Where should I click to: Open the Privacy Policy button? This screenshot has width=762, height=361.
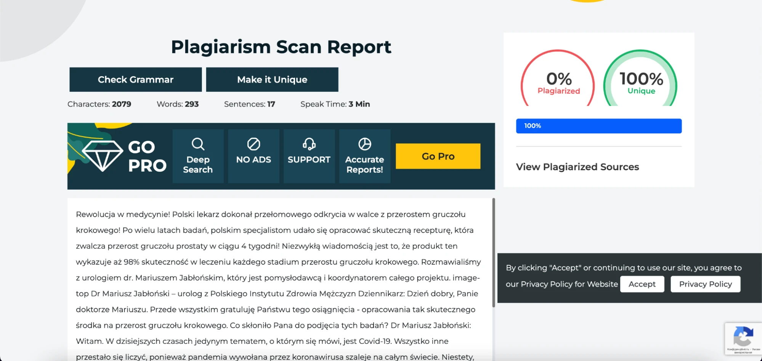tap(705, 284)
